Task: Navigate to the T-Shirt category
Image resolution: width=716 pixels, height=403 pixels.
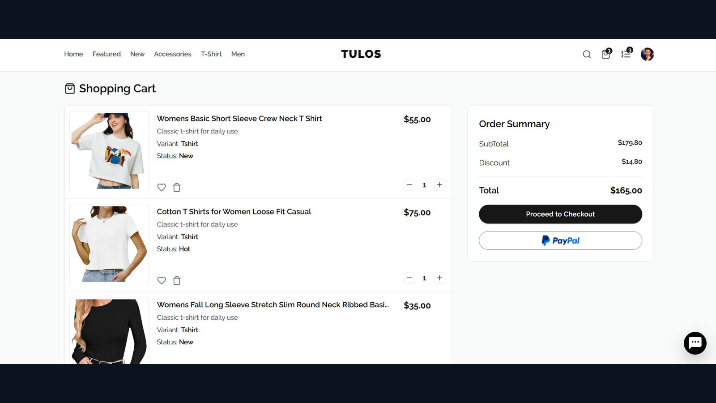Action: (211, 54)
